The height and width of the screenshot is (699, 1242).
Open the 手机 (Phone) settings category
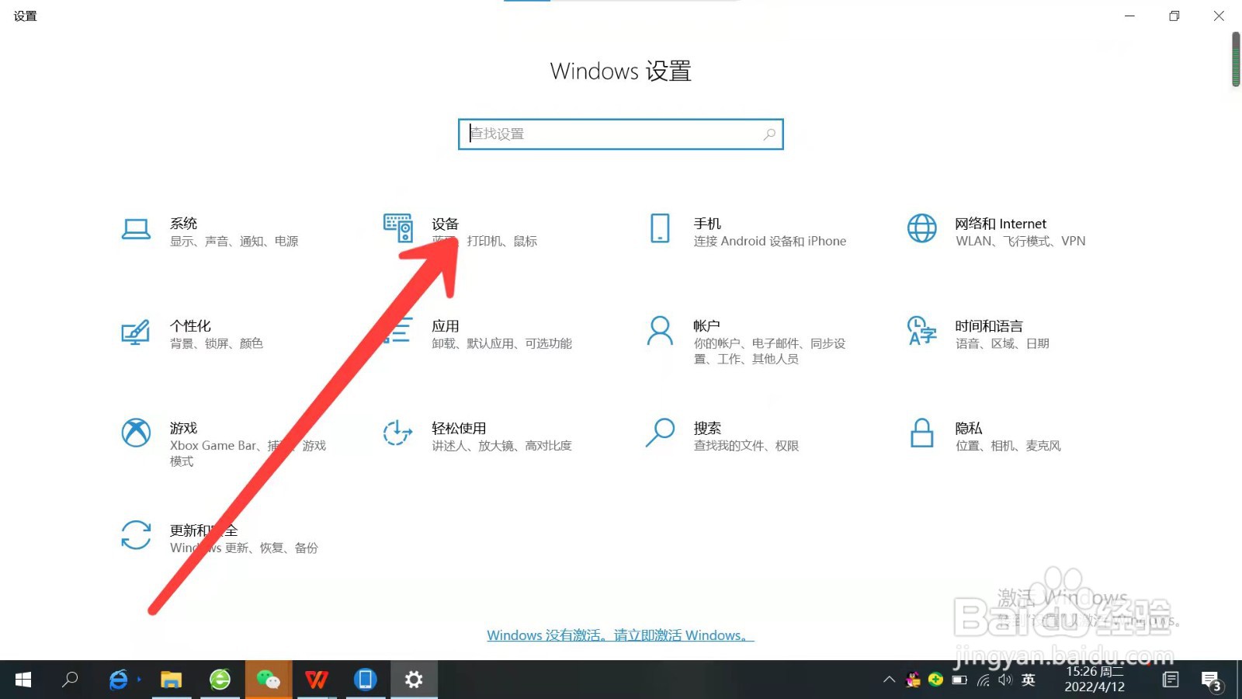[747, 231]
